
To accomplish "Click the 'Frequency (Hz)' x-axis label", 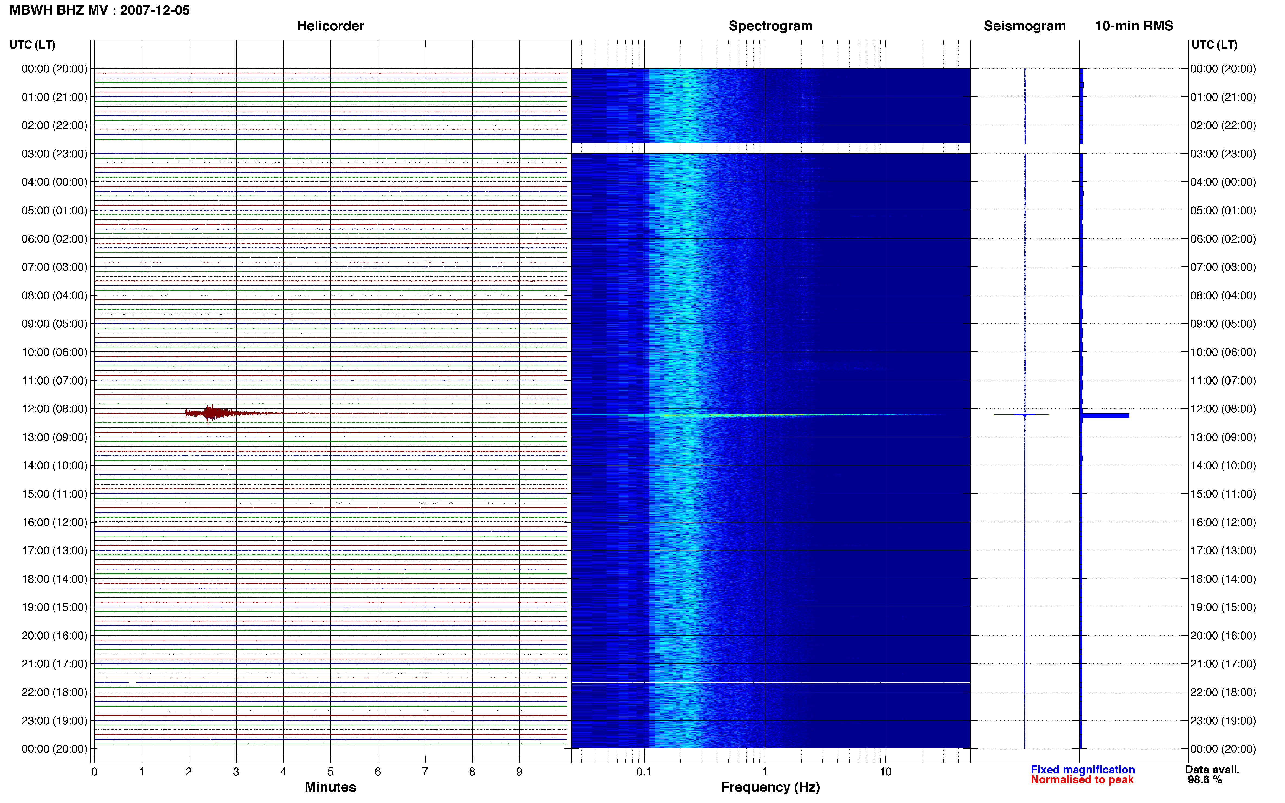I will coord(770,787).
